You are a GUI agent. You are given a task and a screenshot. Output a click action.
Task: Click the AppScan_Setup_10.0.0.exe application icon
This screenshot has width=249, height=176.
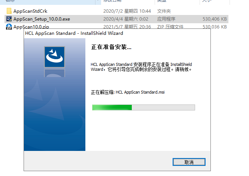pos(9,19)
